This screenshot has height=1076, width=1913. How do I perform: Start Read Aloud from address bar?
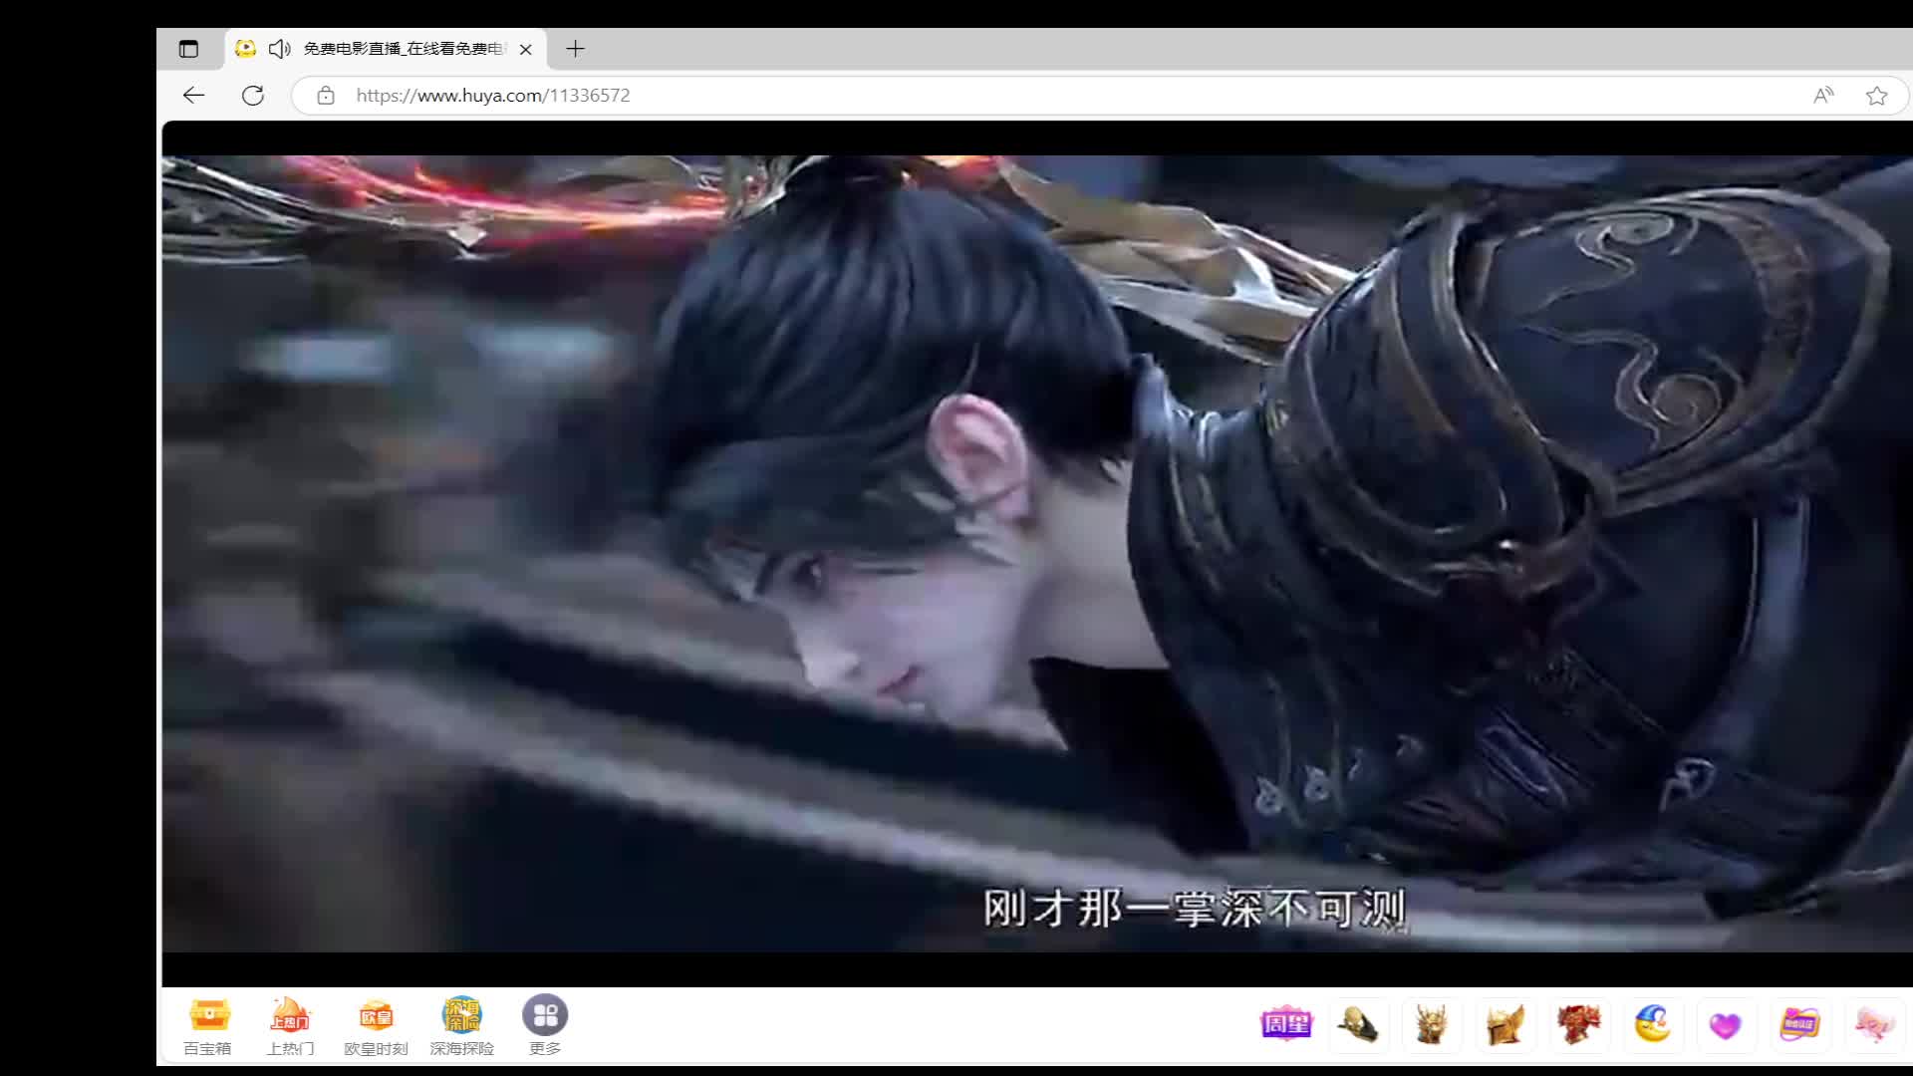click(1823, 96)
